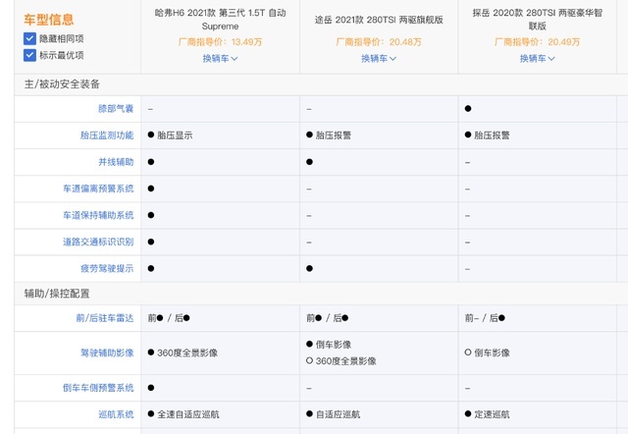Open 换辆车 dropdown under 途岳 2021款
Image resolution: width=628 pixels, height=434 pixels.
pos(379,59)
